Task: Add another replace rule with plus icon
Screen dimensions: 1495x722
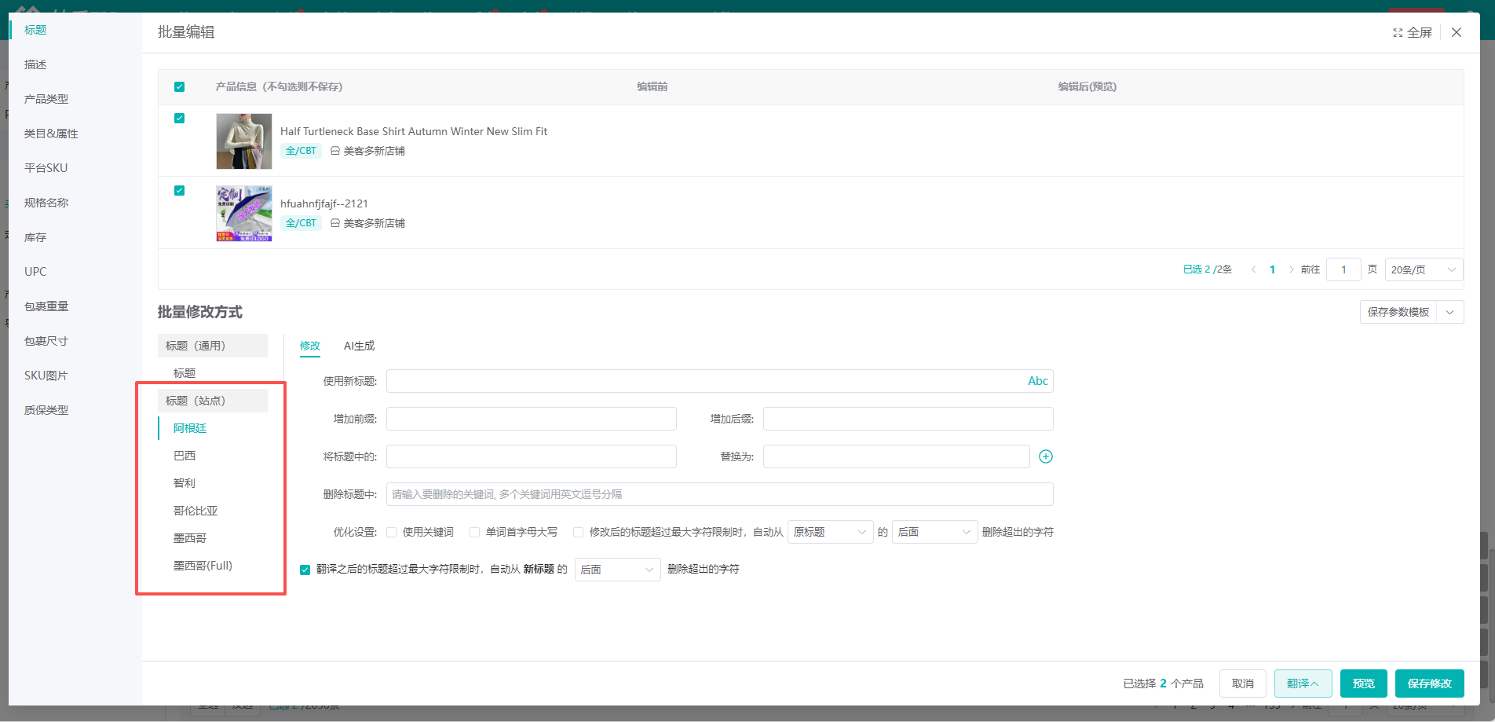Action: pos(1046,456)
